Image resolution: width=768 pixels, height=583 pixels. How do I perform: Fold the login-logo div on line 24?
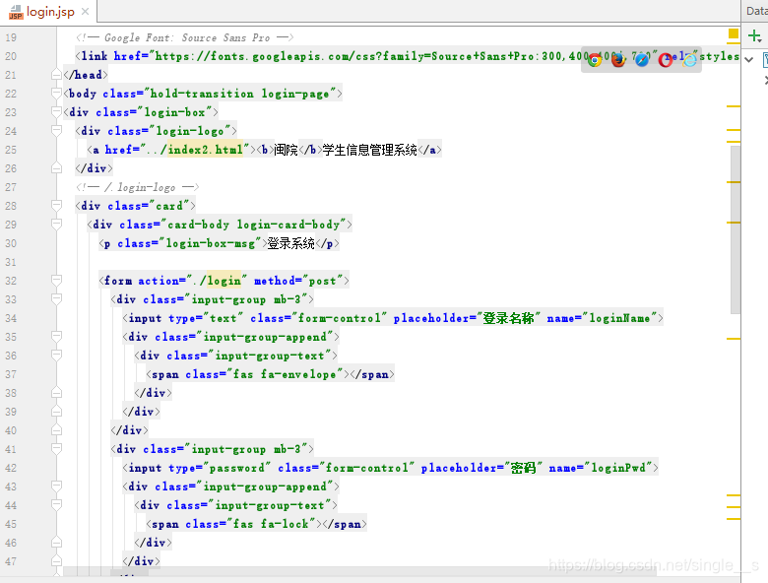[x=56, y=131]
